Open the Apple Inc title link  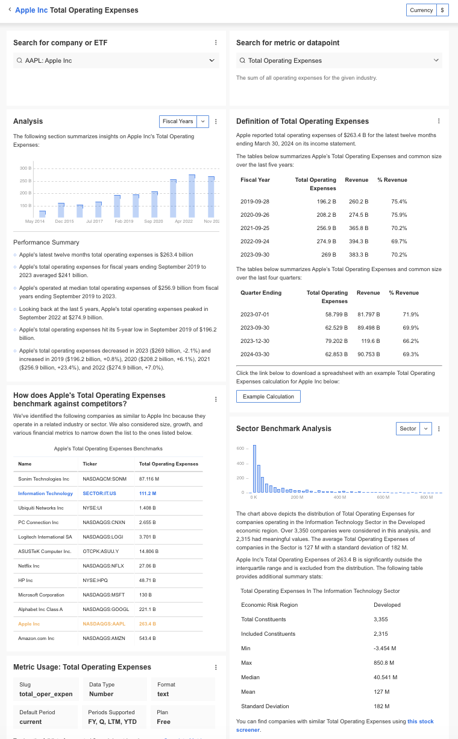[31, 10]
